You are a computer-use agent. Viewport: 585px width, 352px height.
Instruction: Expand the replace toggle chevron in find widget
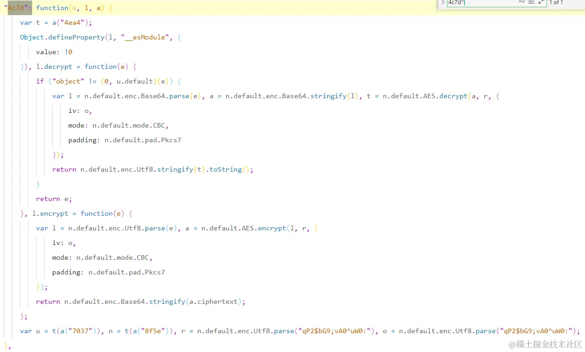(x=443, y=2)
